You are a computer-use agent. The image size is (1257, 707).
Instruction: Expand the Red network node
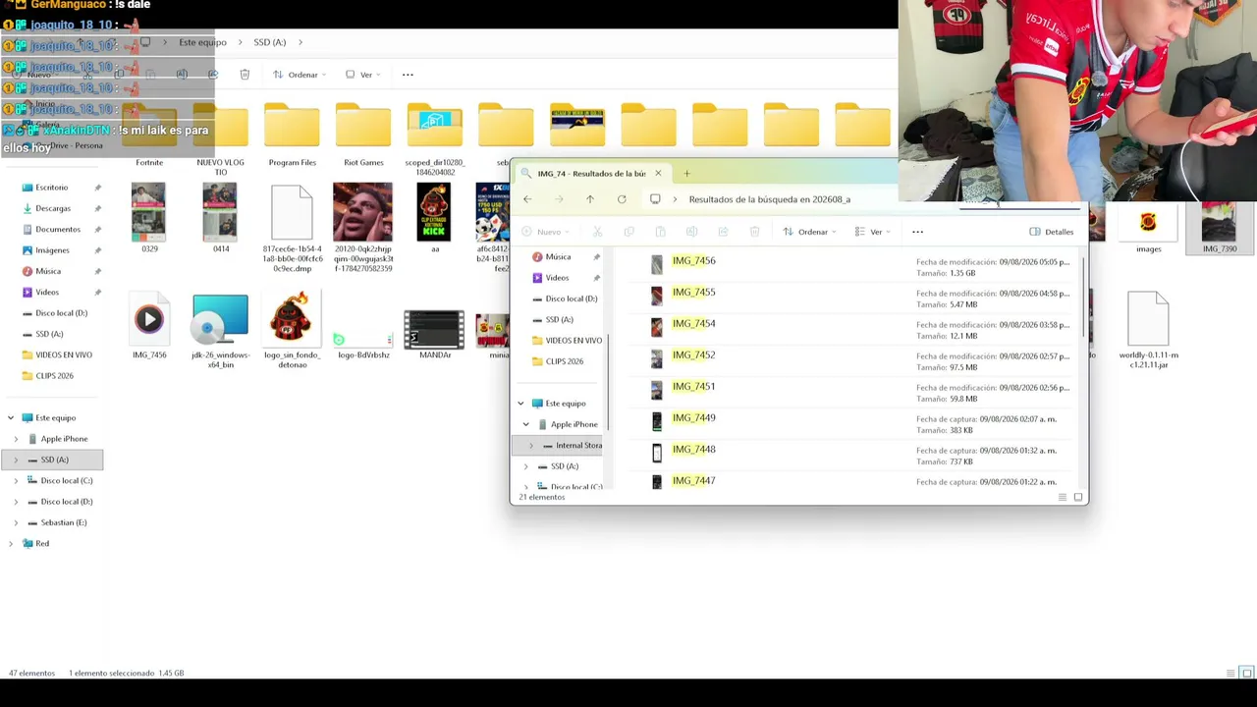[x=11, y=544]
